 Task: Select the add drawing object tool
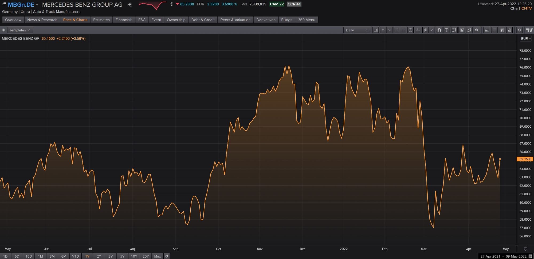coord(462,30)
